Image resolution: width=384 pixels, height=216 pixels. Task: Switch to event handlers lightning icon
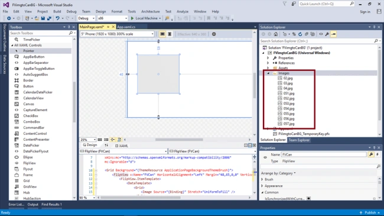tap(378, 154)
